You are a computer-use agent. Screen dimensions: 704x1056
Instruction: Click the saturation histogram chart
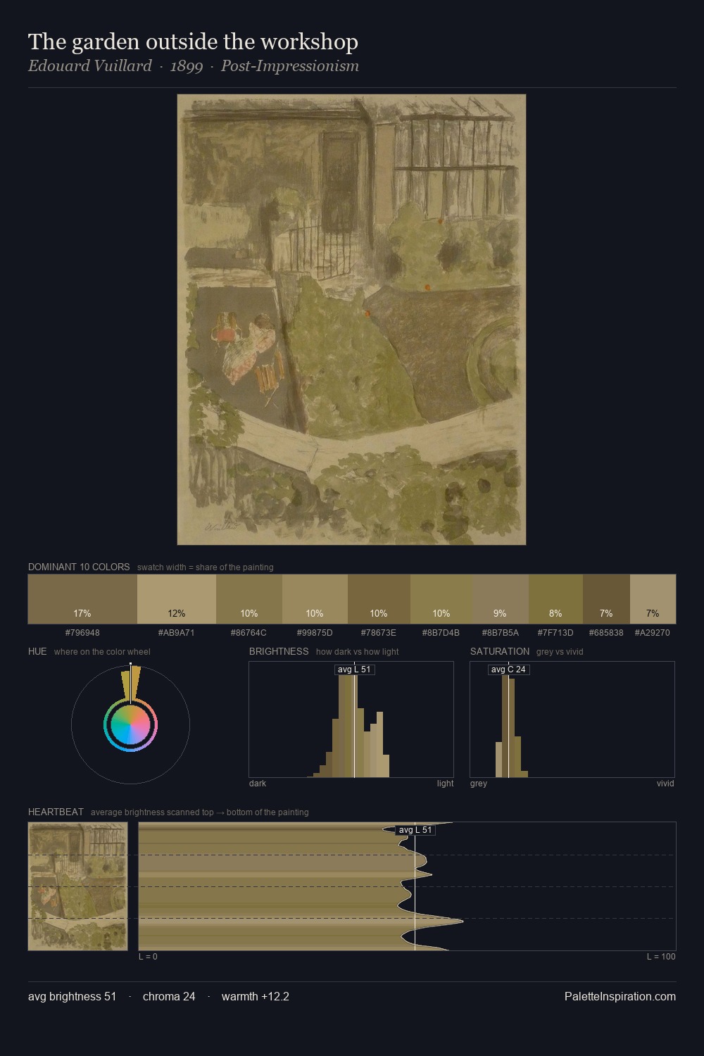pos(572,719)
